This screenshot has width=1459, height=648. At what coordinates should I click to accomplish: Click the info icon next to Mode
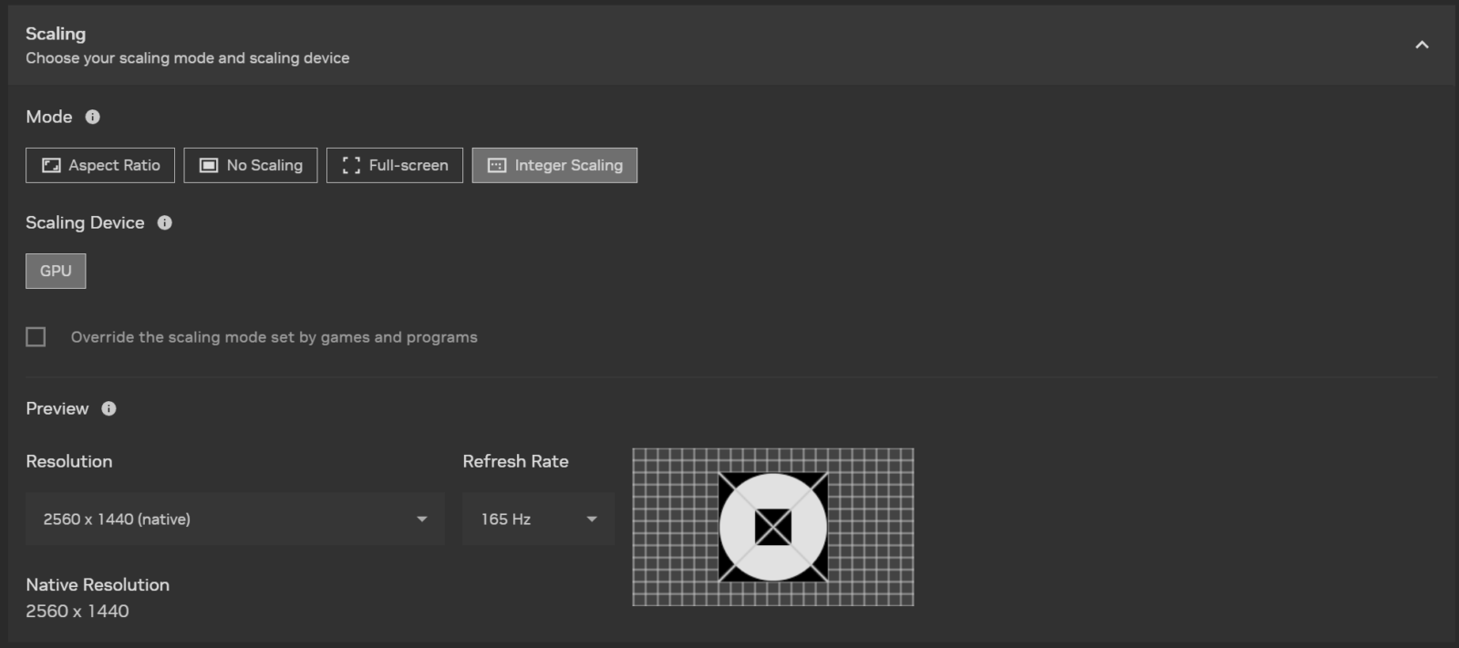pos(92,117)
